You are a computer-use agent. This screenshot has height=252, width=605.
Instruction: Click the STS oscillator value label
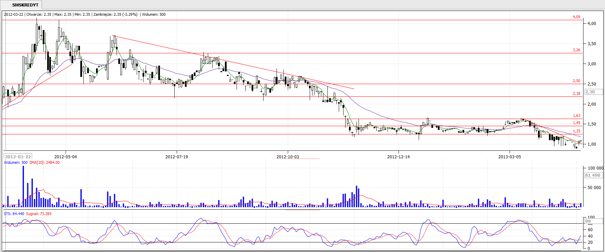pyautogui.click(x=14, y=214)
